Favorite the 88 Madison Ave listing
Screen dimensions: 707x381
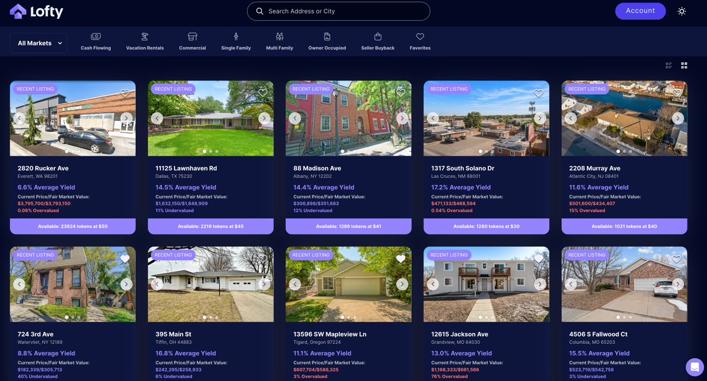[401, 93]
